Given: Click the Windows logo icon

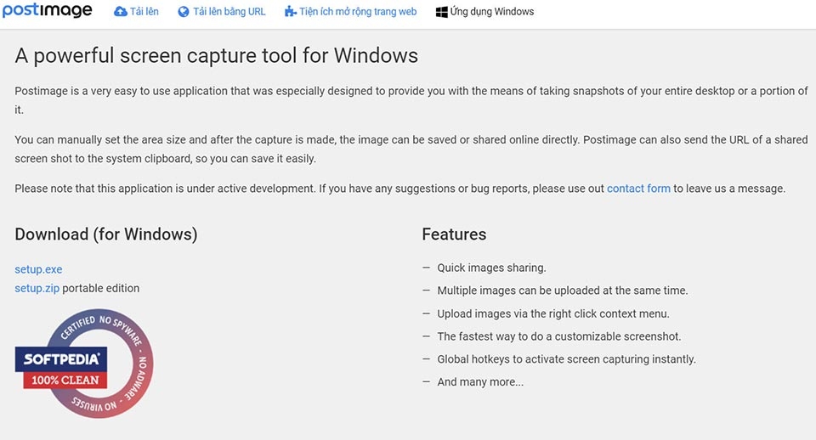Looking at the screenshot, I should 442,12.
